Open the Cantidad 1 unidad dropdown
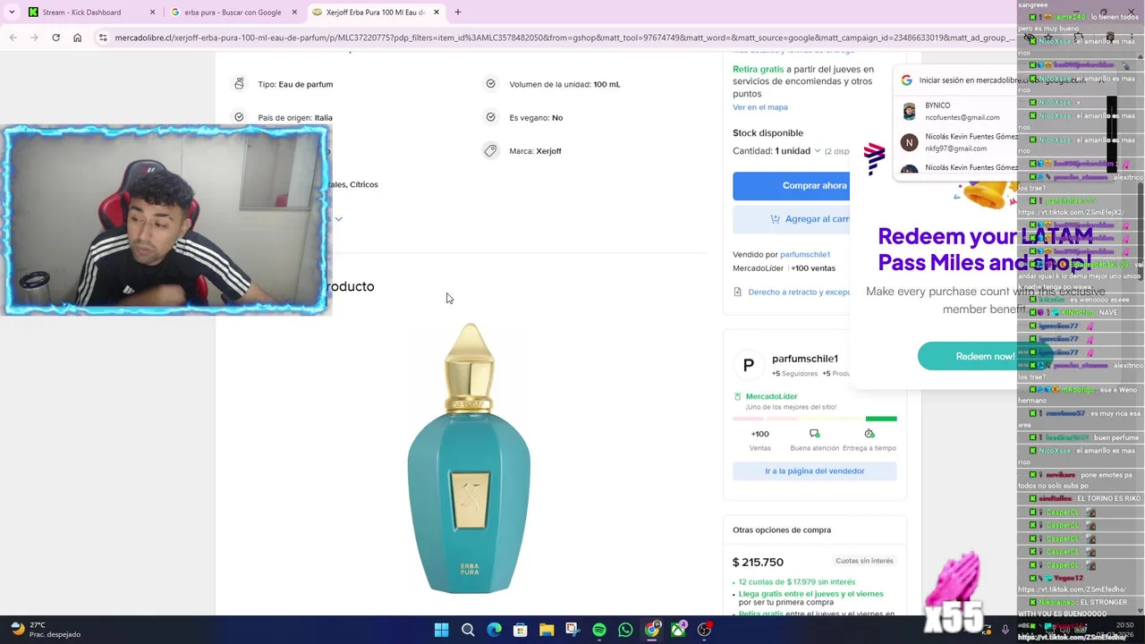1145x644 pixels. point(776,151)
